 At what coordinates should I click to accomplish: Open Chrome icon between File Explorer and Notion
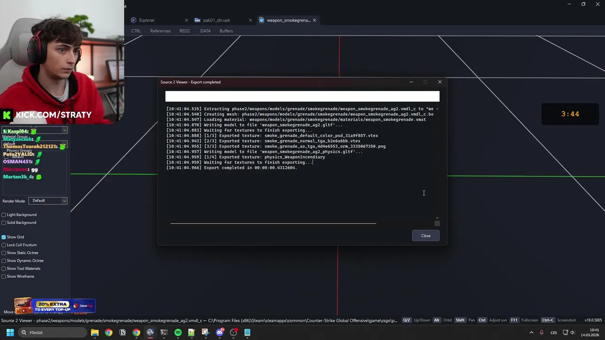pyautogui.click(x=109, y=332)
